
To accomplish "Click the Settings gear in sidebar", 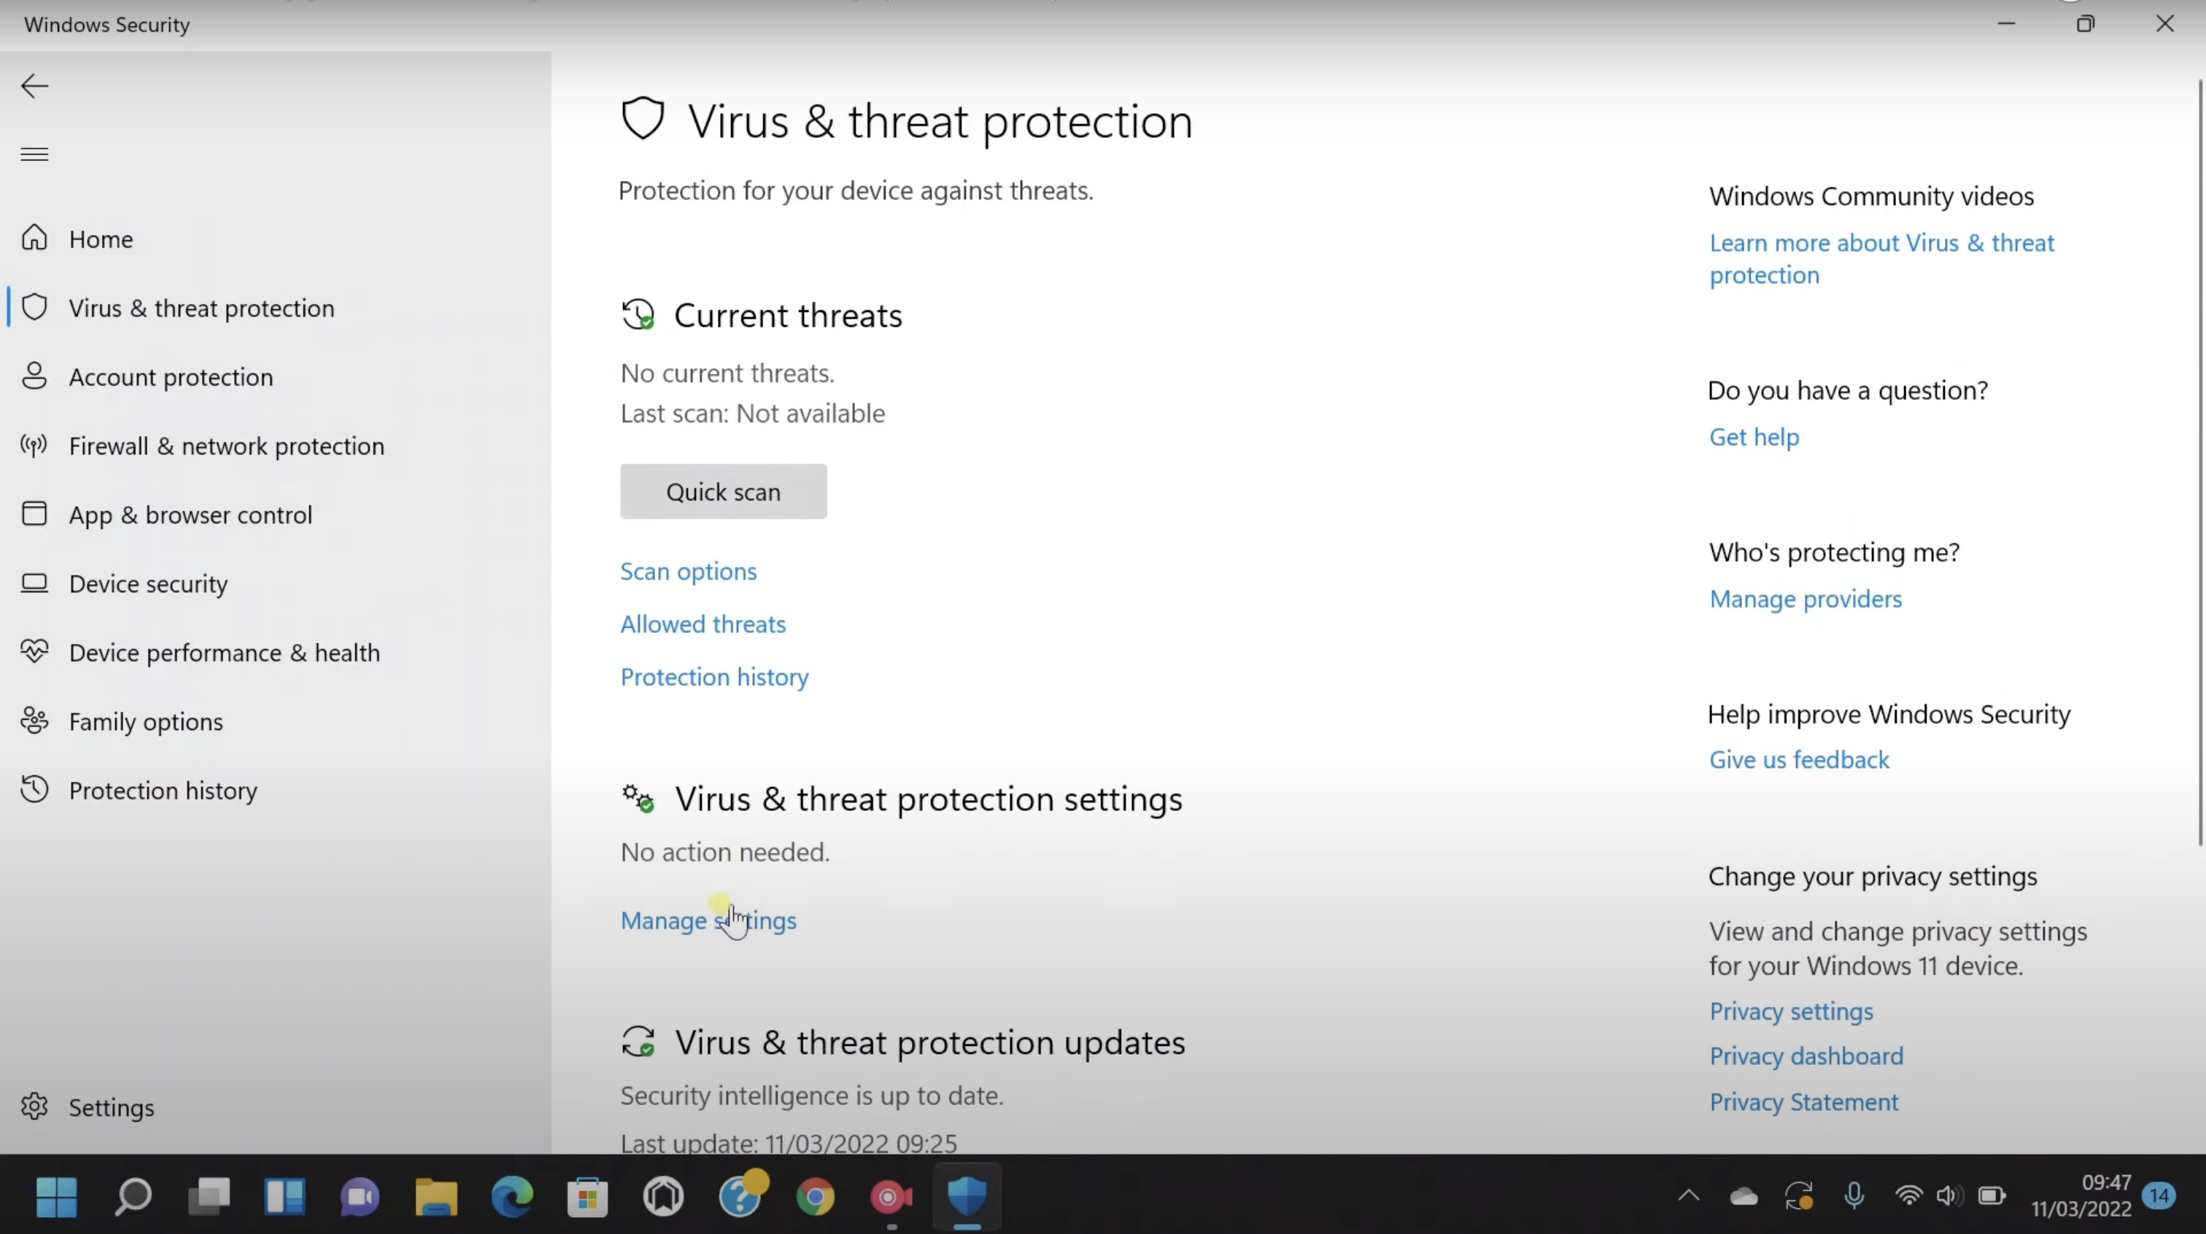I will pos(34,1107).
